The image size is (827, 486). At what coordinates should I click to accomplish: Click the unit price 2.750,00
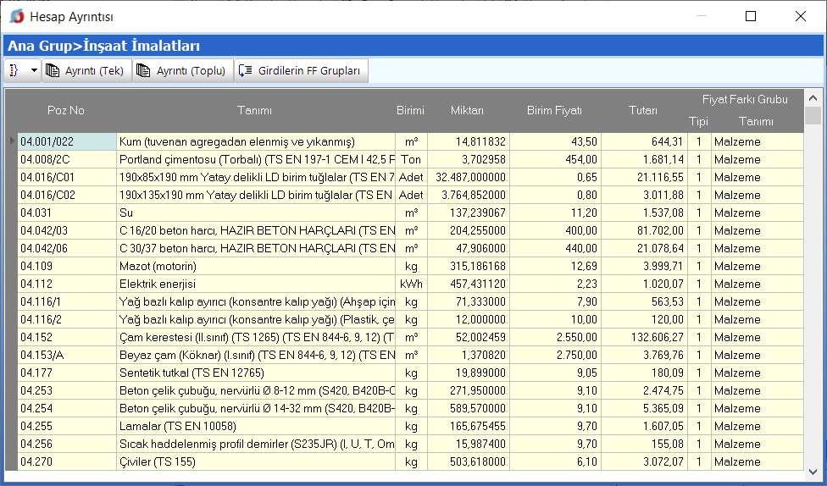pyautogui.click(x=555, y=356)
